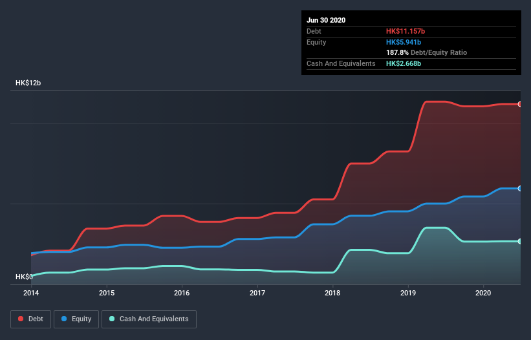Click the HK$11.157b debt value
The height and width of the screenshot is (340, 531).
click(x=406, y=31)
